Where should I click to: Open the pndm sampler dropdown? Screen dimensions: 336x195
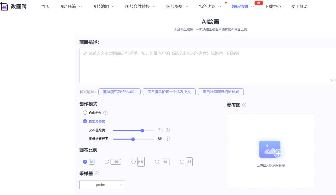(x=102, y=184)
